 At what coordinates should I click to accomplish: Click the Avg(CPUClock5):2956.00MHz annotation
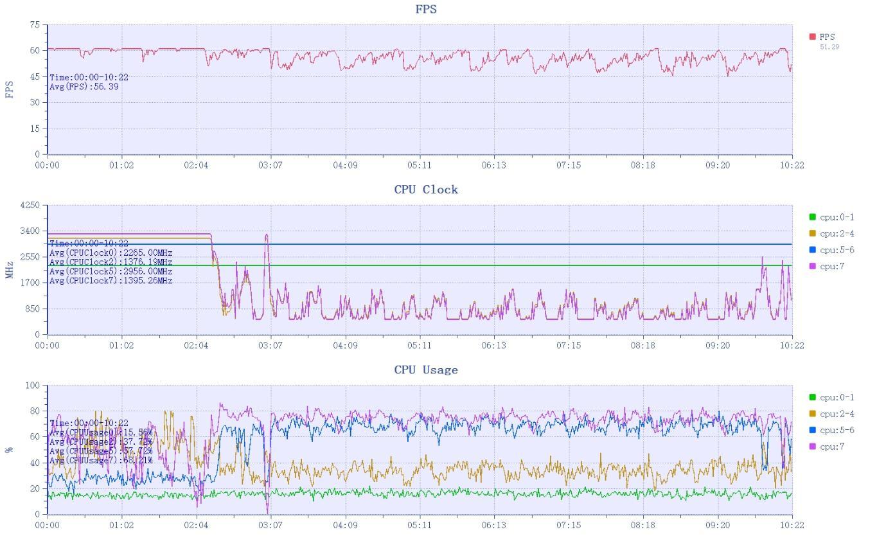pyautogui.click(x=111, y=271)
